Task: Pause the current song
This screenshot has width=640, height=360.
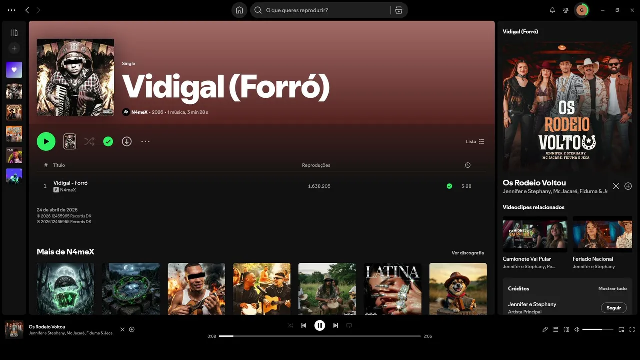Action: pos(320,325)
